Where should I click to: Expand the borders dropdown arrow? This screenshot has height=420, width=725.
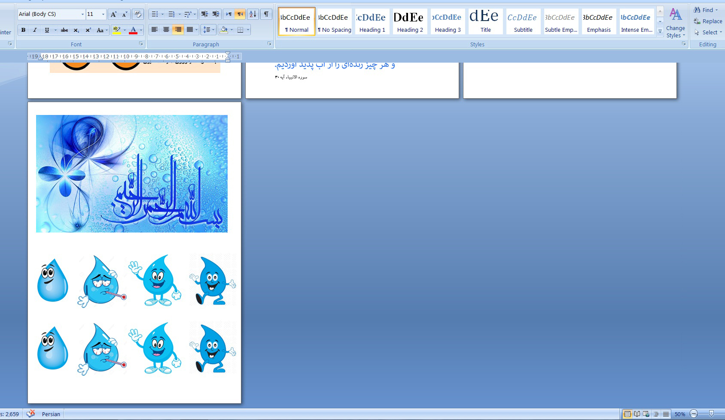248,30
